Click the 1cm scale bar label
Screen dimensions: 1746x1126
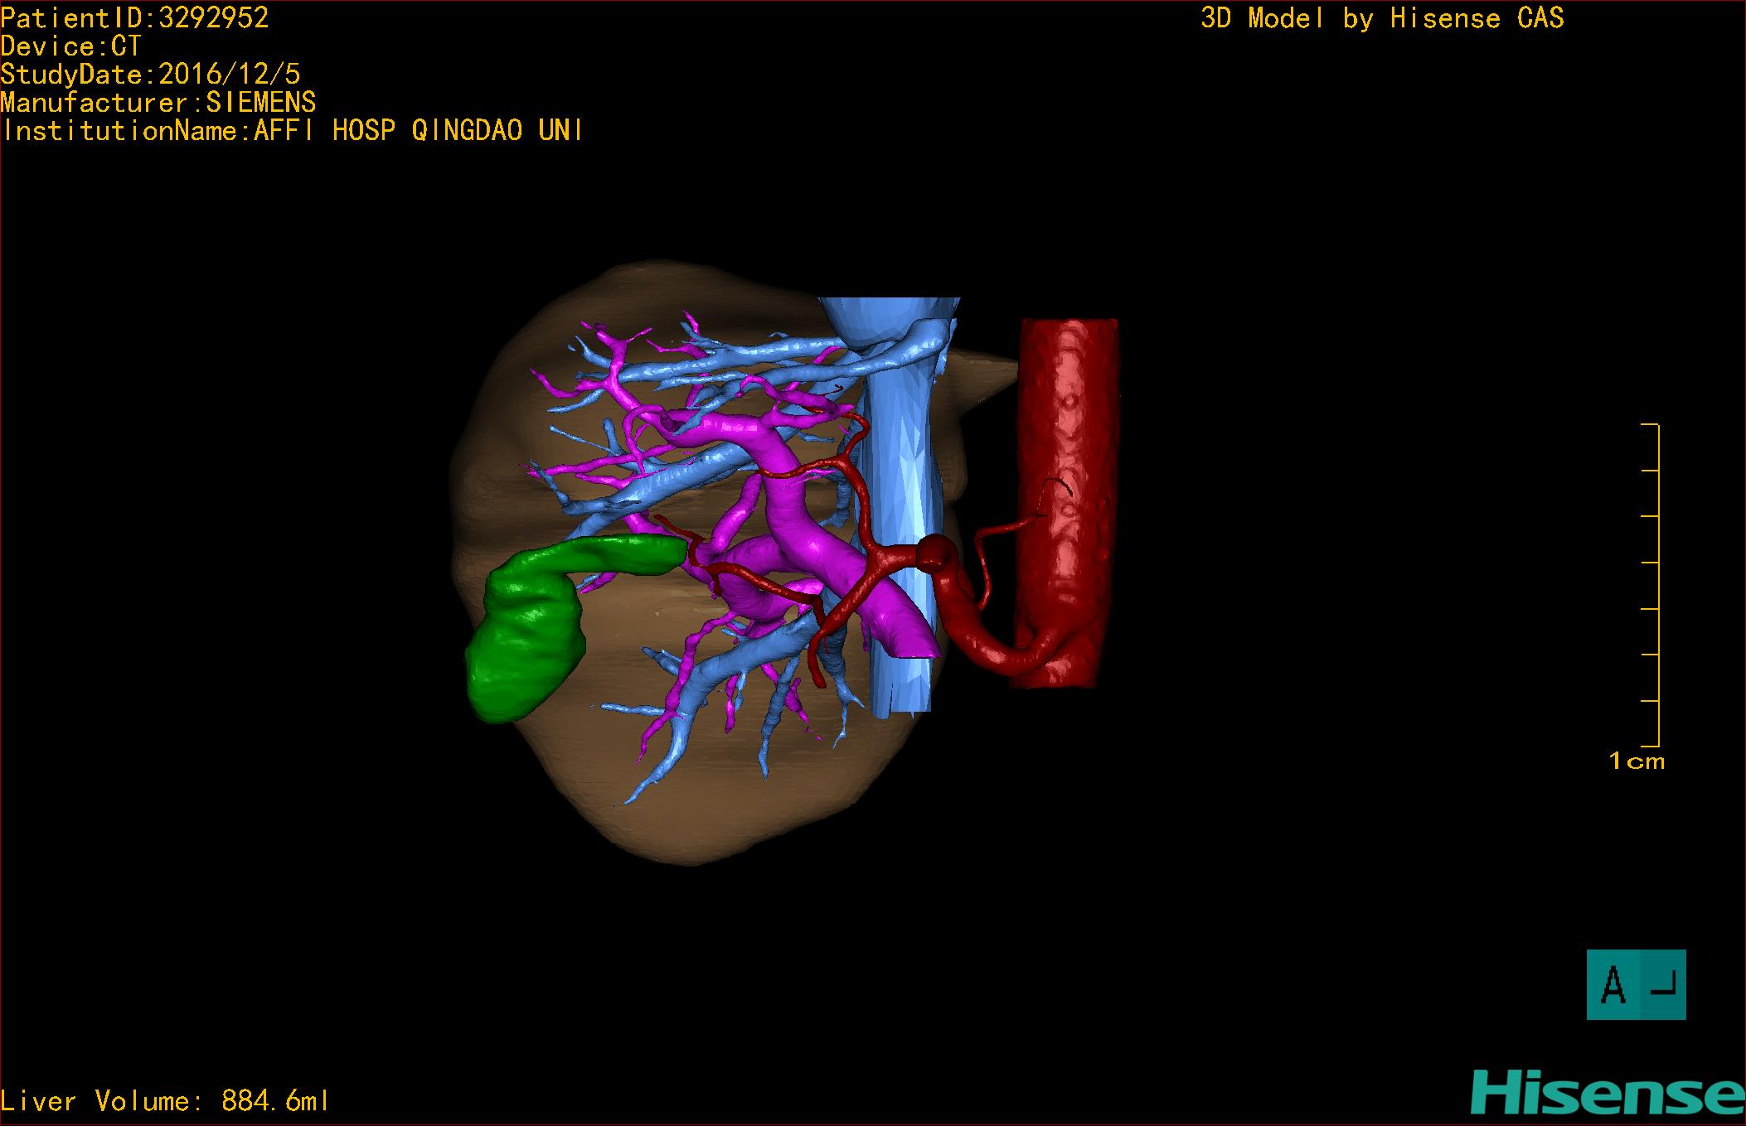(1637, 761)
